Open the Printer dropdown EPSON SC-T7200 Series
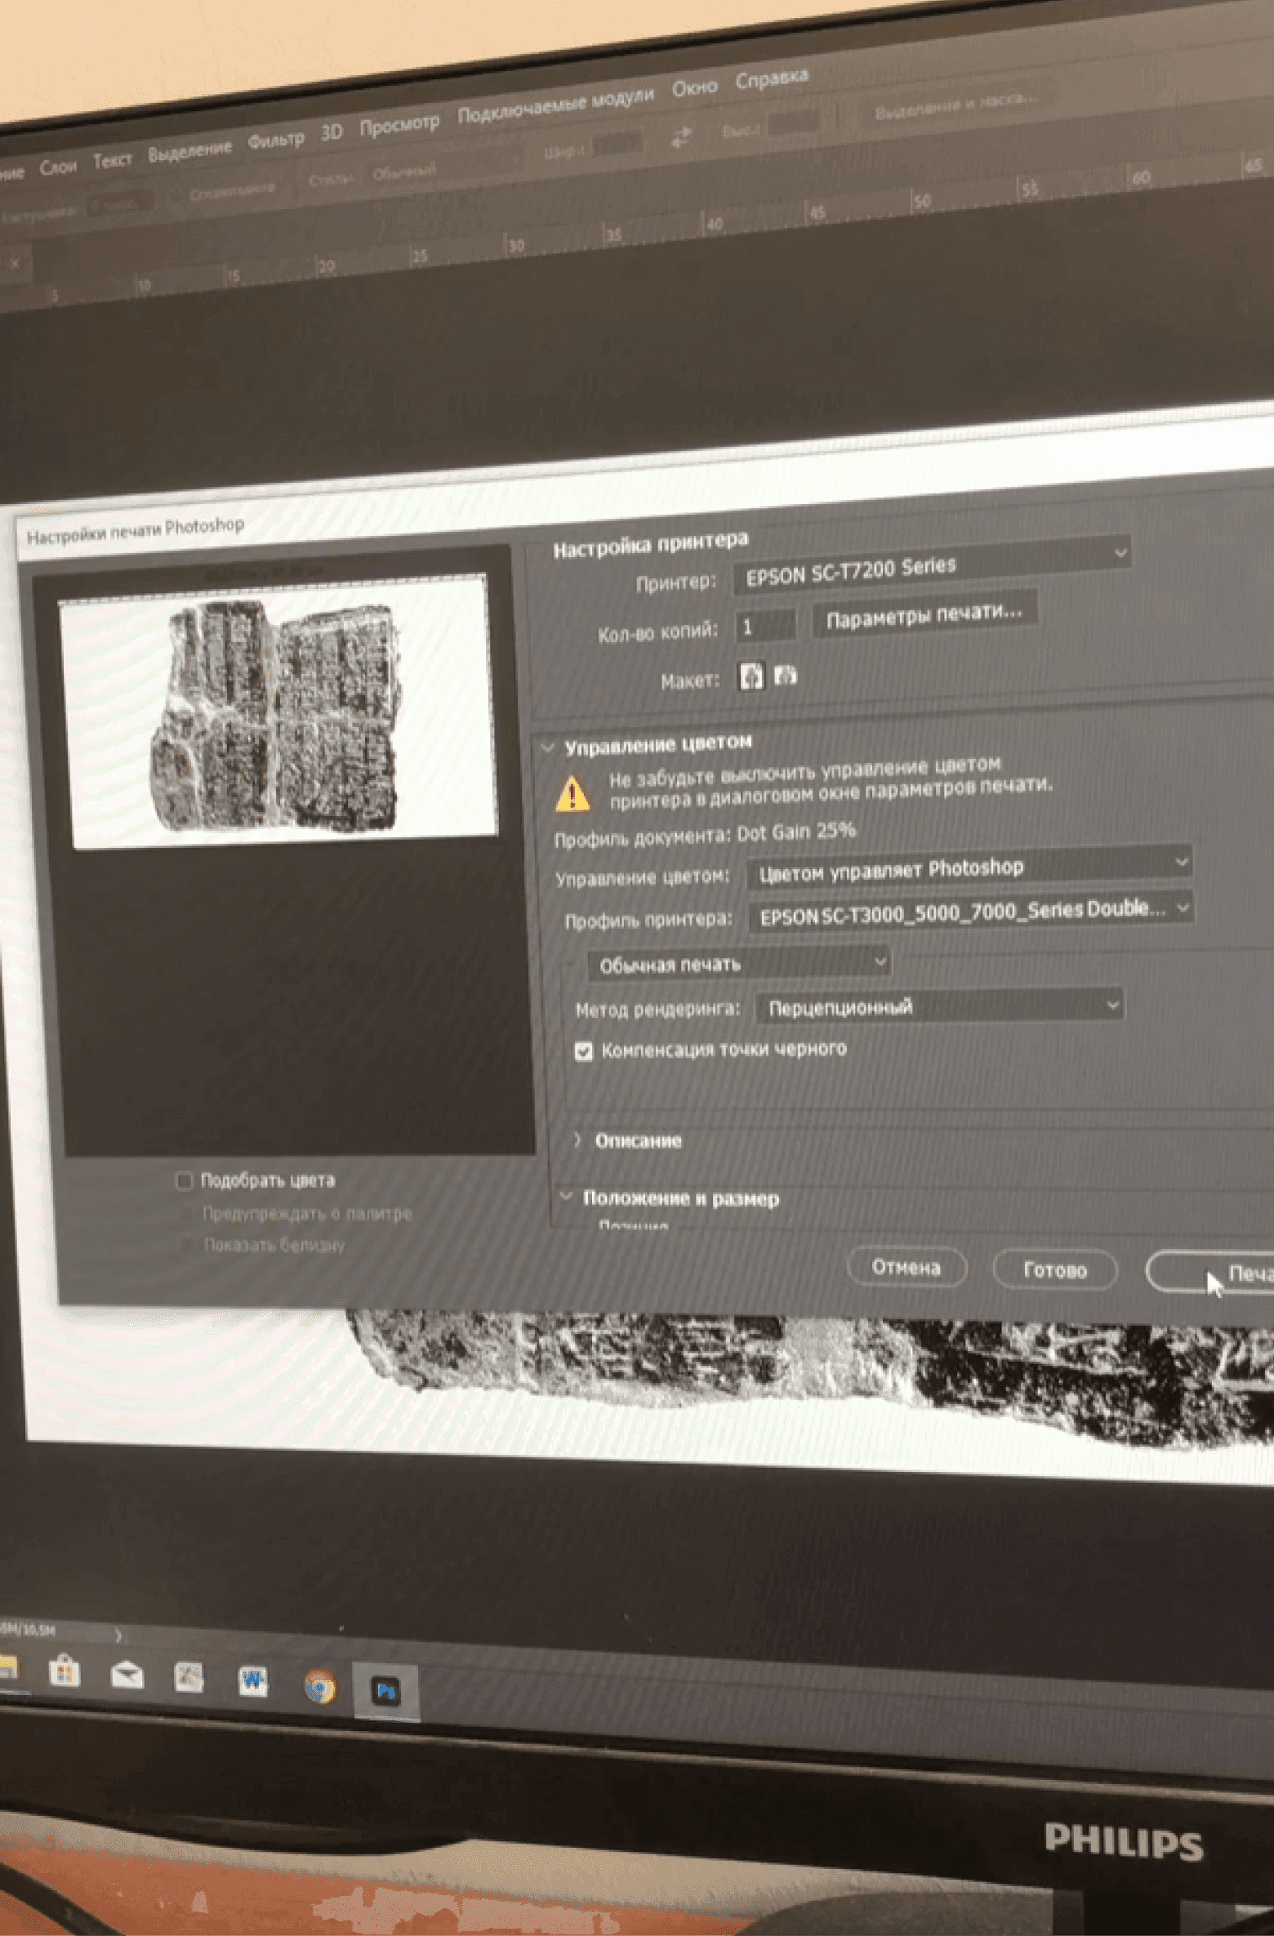The height and width of the screenshot is (1936, 1274). [933, 565]
